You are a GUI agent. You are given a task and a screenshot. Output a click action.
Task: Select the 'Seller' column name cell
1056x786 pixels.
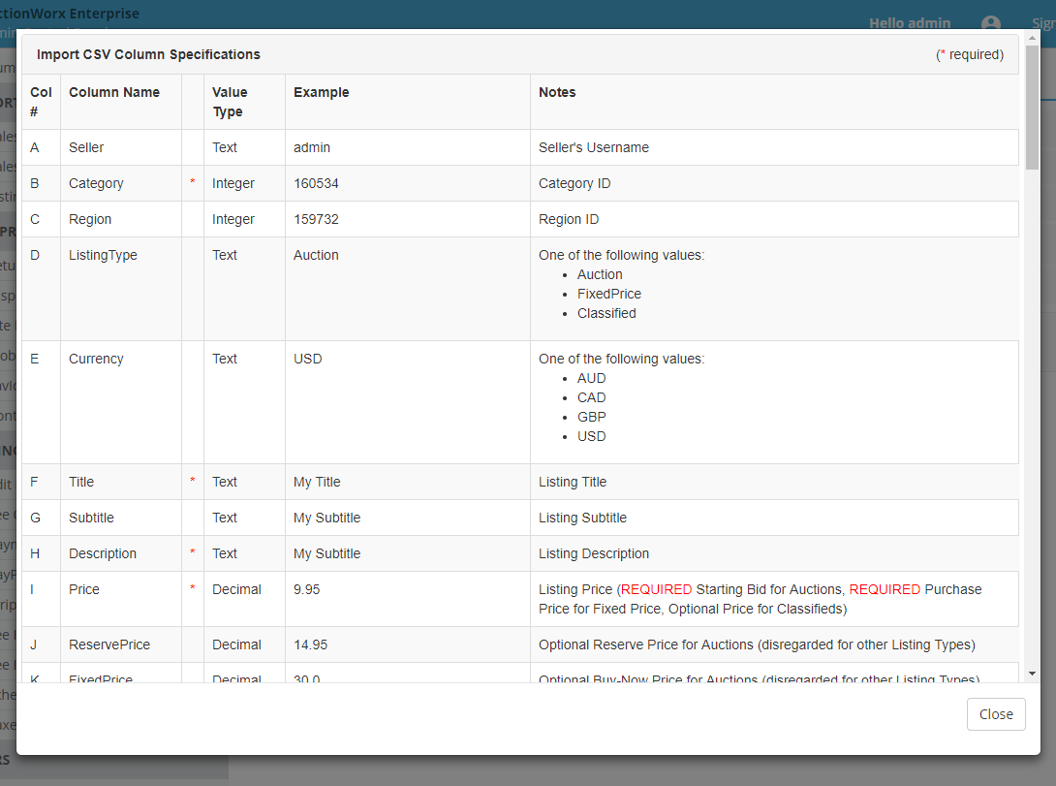(120, 147)
